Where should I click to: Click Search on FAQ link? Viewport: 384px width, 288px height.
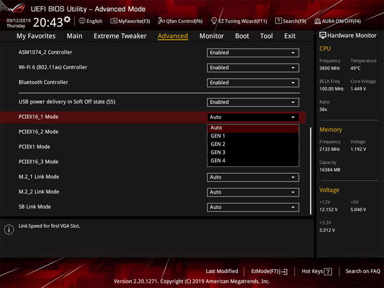coord(363,271)
